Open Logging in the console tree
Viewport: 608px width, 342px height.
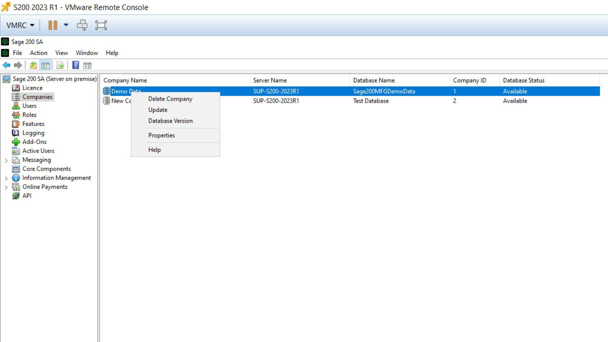(33, 133)
